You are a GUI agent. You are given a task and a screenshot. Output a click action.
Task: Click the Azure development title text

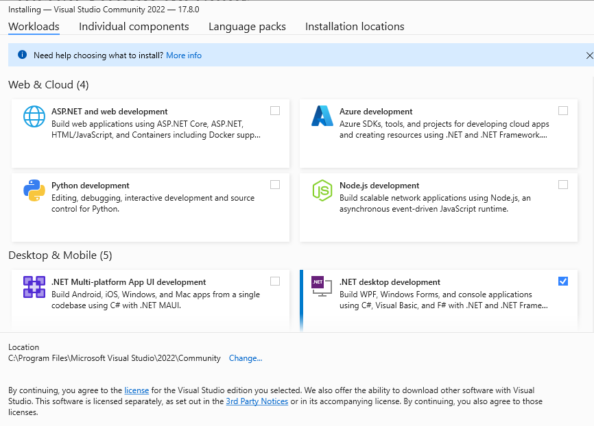[376, 112]
